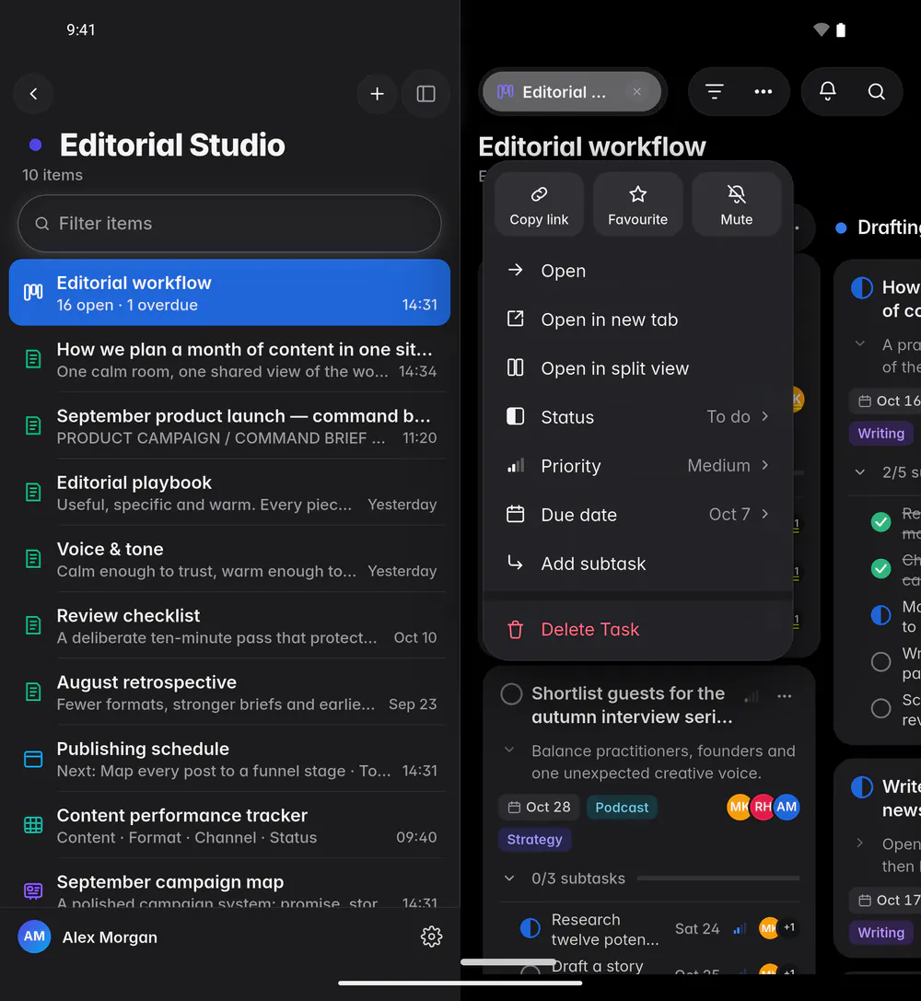Select the Editorial tab chip
The height and width of the screenshot is (1001, 921).
coord(571,92)
